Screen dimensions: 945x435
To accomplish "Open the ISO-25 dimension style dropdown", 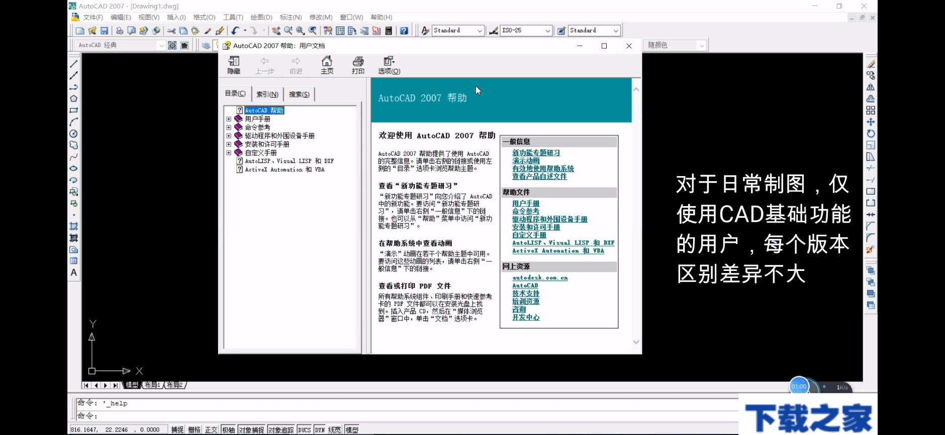I will [x=547, y=31].
